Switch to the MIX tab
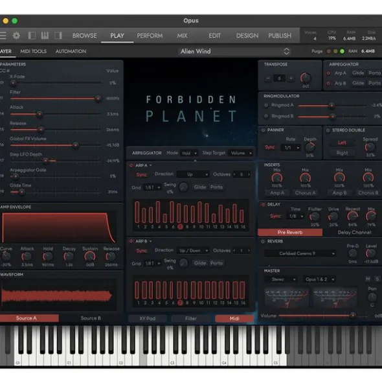 point(183,36)
